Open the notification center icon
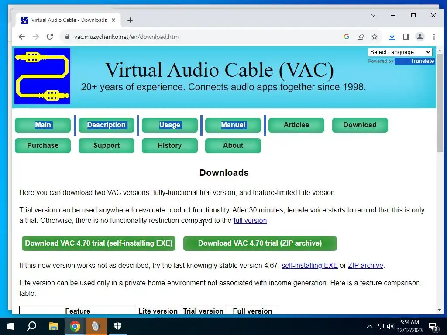Screen dimensions: 447x335 pyautogui.click(x=433, y=327)
